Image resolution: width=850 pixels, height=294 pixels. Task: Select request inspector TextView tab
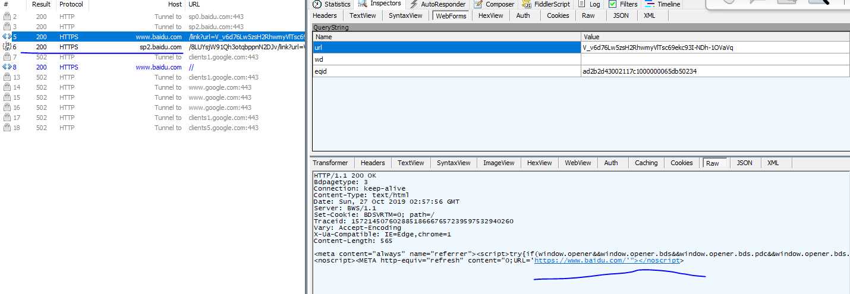[363, 15]
